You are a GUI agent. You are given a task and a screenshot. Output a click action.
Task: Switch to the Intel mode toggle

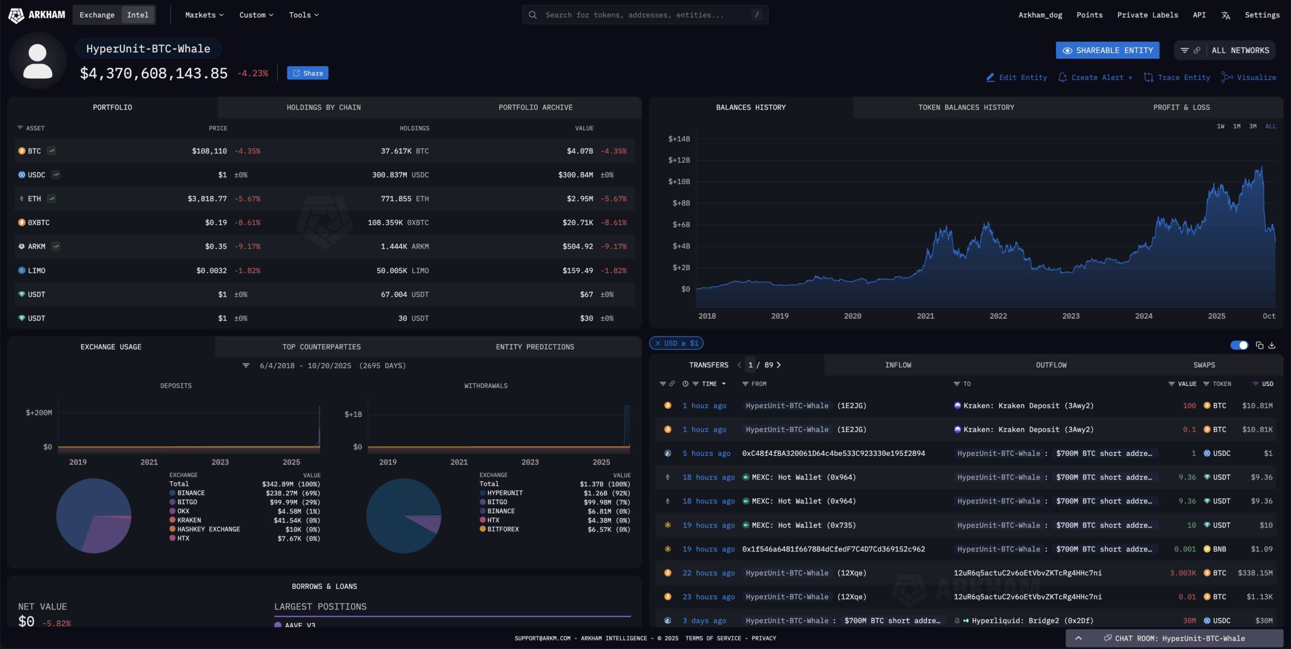pos(137,15)
